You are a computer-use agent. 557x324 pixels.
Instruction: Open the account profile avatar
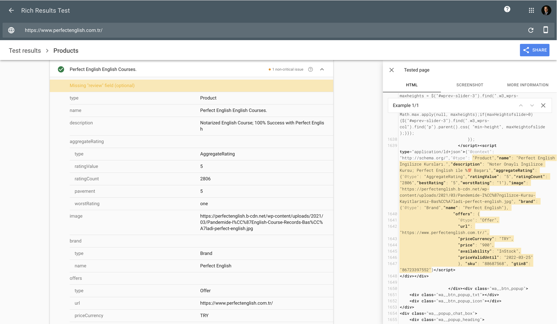[546, 10]
